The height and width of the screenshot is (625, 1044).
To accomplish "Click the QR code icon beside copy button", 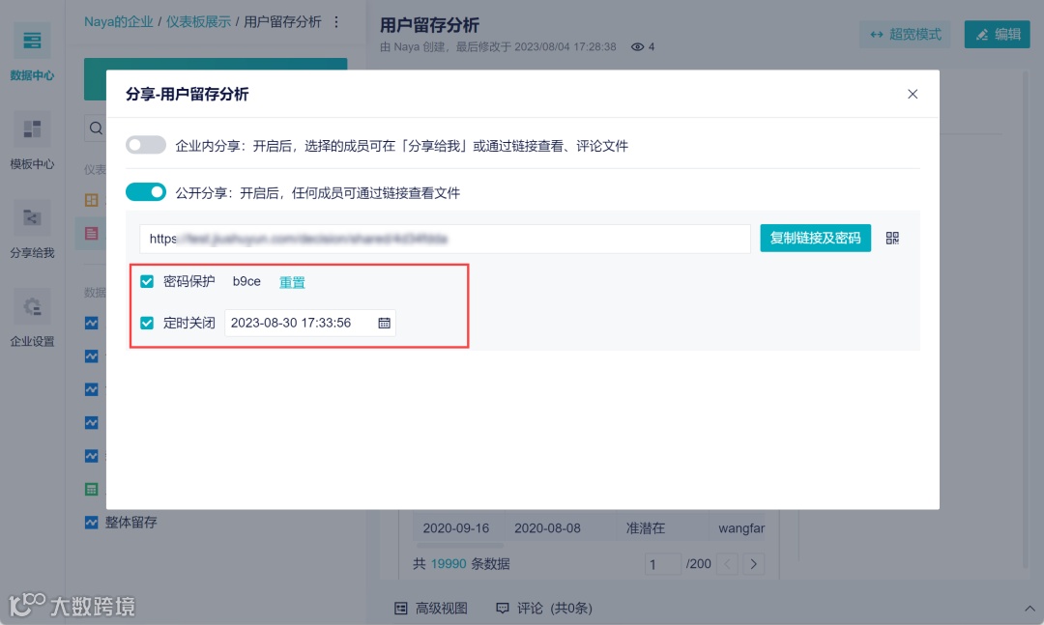I will point(891,238).
